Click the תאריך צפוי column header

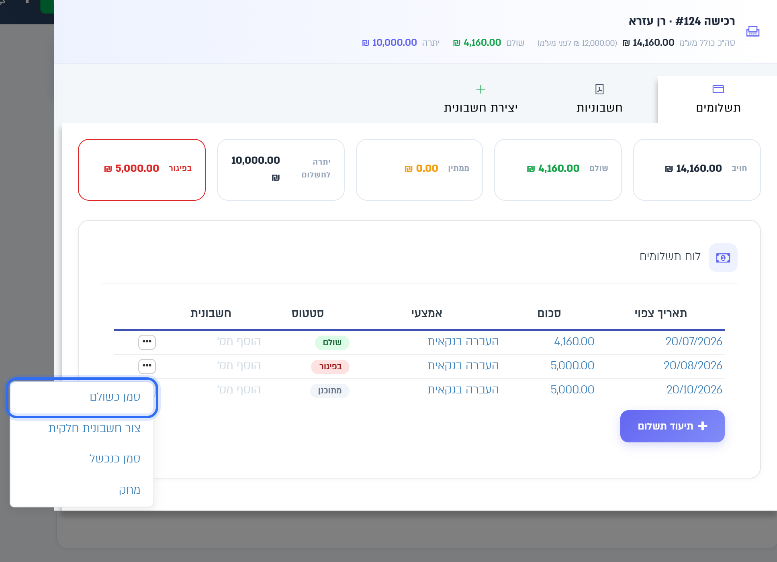pyautogui.click(x=661, y=314)
